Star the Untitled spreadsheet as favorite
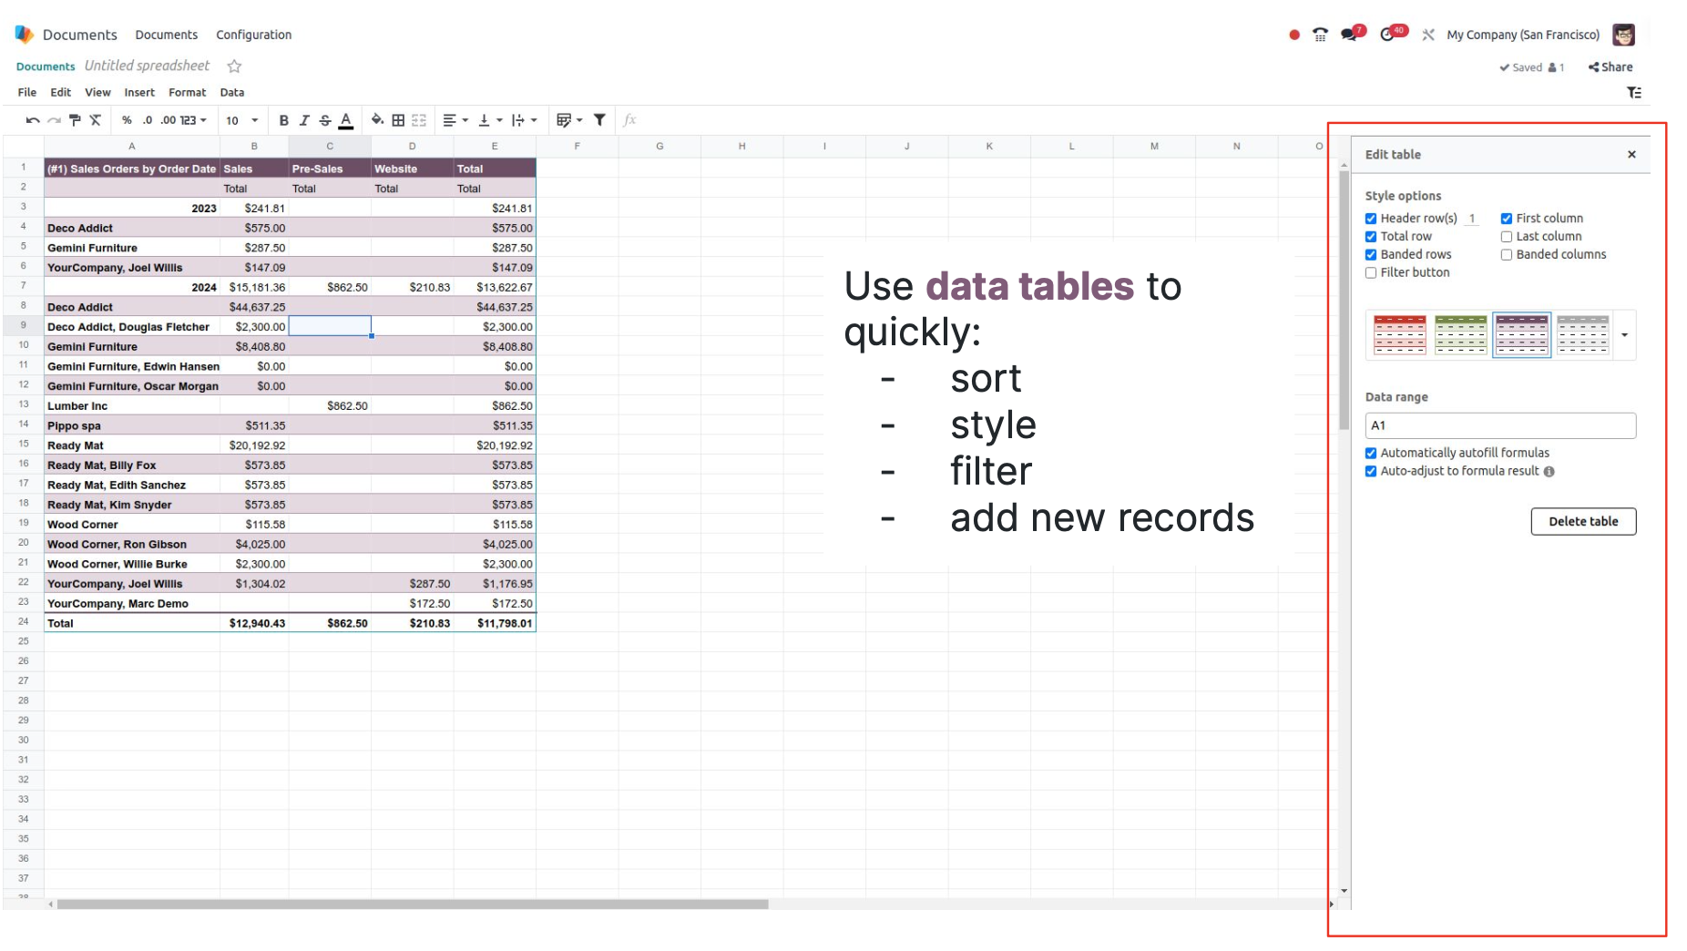The image size is (1687, 951). pyautogui.click(x=234, y=66)
